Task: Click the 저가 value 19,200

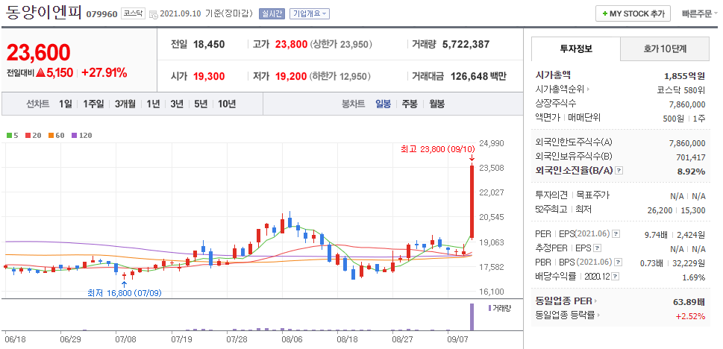Action: [x=290, y=76]
